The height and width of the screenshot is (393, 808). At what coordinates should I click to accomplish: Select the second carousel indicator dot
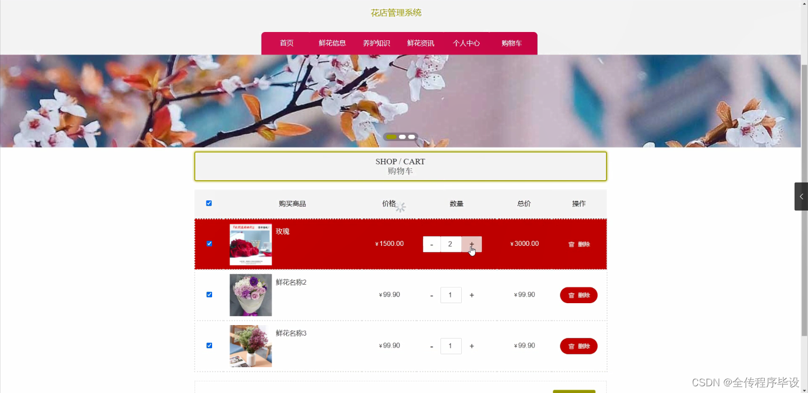pyautogui.click(x=401, y=136)
